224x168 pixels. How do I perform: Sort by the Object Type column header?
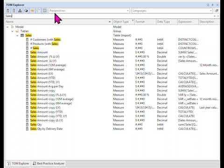pyautogui.click(x=123, y=21)
